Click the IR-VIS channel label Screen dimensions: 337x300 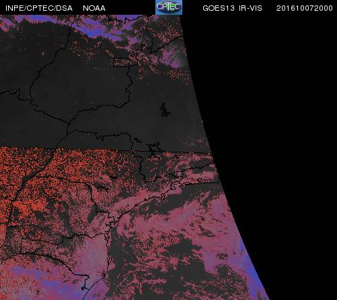coord(250,8)
